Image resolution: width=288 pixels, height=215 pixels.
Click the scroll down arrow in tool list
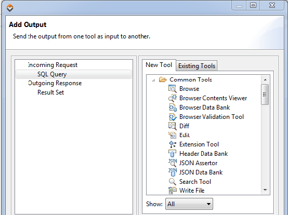click(265, 190)
